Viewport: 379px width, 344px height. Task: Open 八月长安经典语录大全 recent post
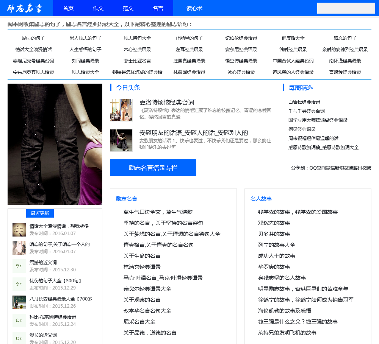point(61,299)
